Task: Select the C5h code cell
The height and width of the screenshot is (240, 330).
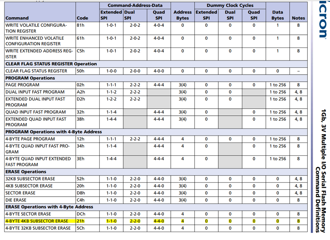Action: [88, 54]
